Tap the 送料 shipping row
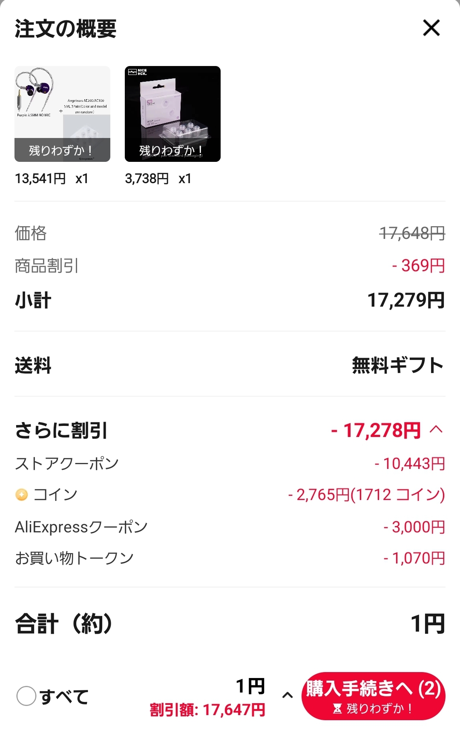Screen dimensions: 460x730 tap(230, 365)
